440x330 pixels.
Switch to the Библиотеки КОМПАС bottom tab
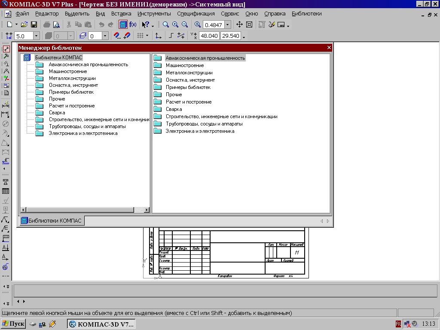click(52, 220)
